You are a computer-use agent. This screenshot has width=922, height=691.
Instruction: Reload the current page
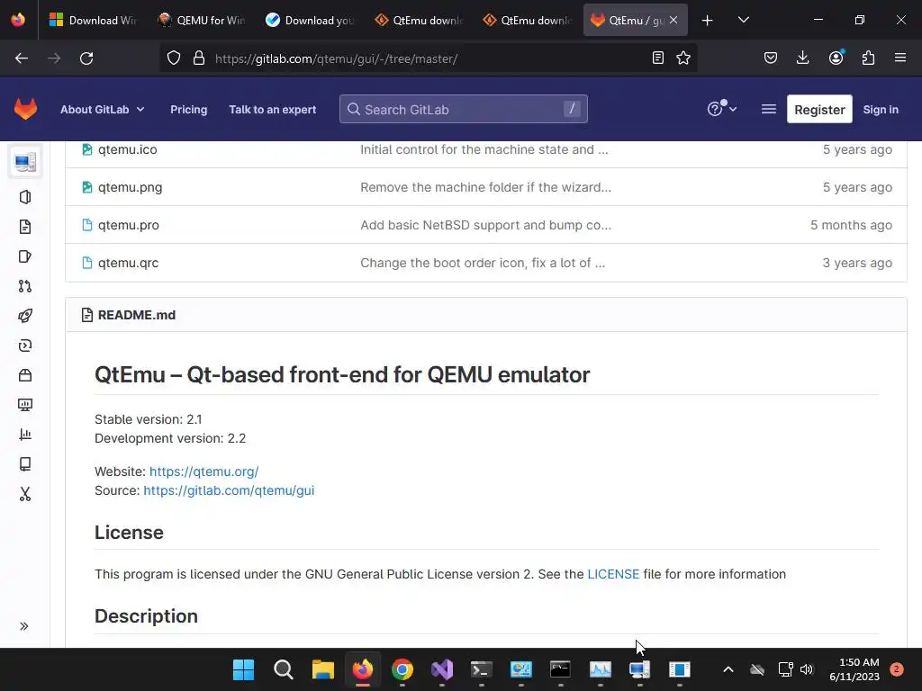(x=86, y=58)
